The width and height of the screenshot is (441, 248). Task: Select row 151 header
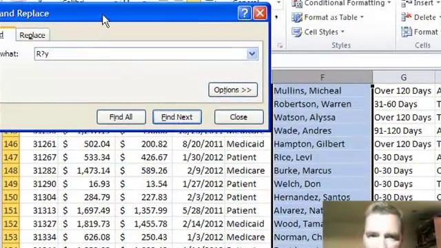pyautogui.click(x=10, y=210)
